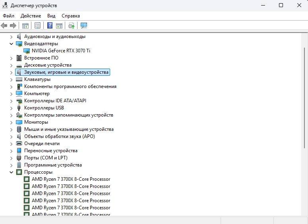This screenshot has height=224, width=308.
Task: Select the Мониторы label
Action: pos(36,122)
